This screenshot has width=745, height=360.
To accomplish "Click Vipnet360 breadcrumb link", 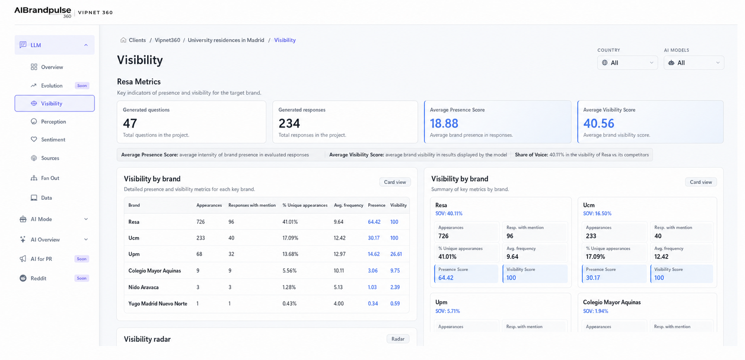I will click(167, 40).
